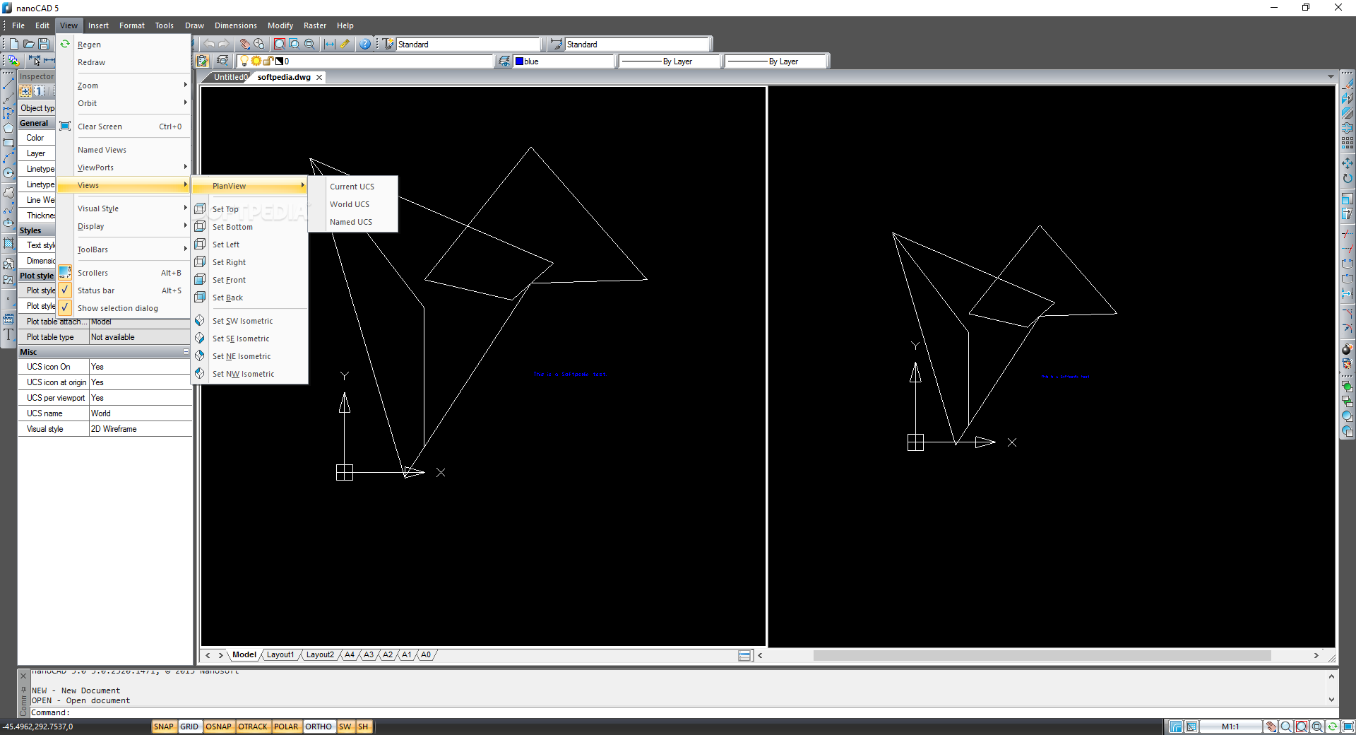The height and width of the screenshot is (735, 1356).
Task: Select World UCS in PlanView submenu
Action: [x=353, y=204]
